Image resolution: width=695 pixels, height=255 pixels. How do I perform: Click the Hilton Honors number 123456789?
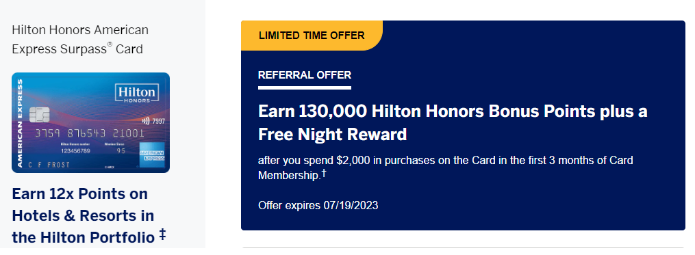tap(75, 151)
